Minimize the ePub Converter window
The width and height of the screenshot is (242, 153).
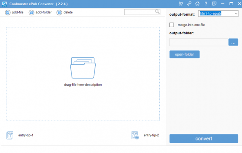pos(223,4)
